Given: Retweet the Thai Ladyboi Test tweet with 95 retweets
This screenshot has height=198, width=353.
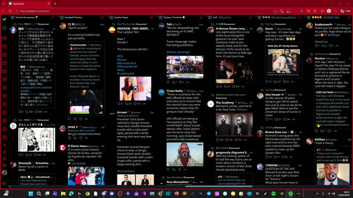Looking at the screenshot, I should click(x=127, y=104).
